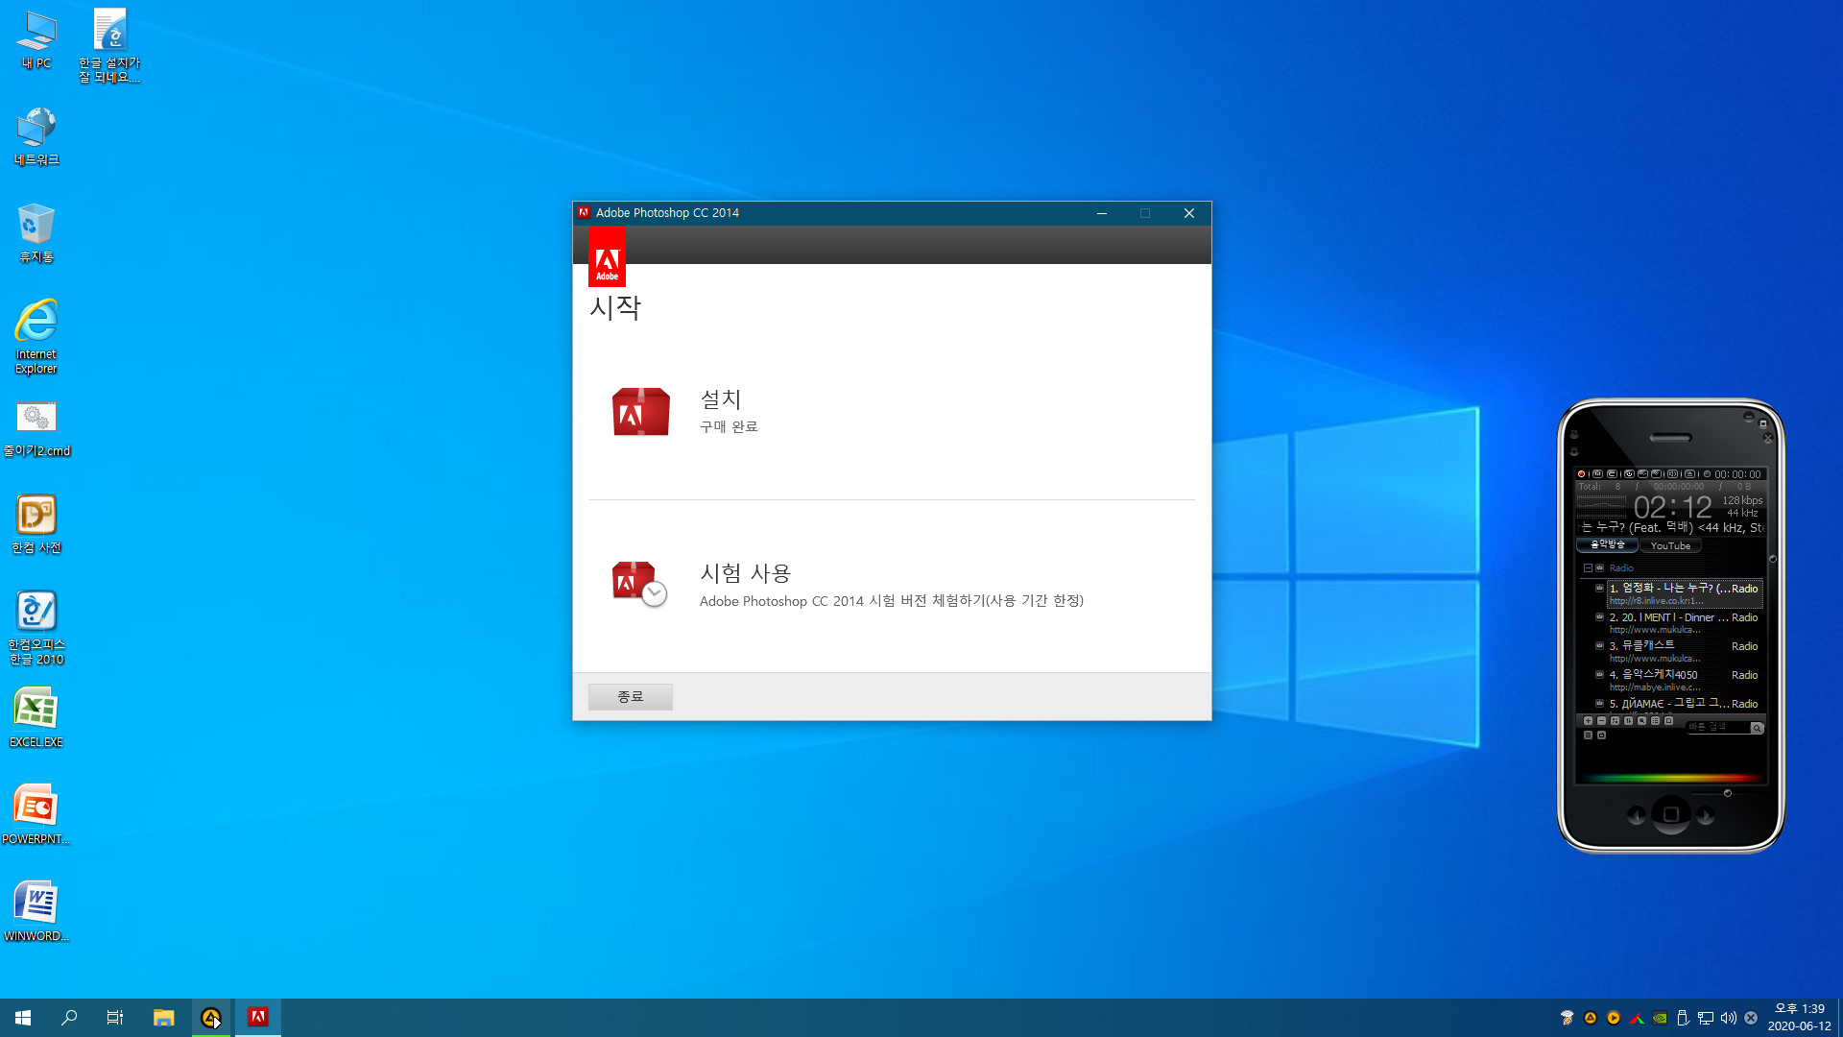Click the NVIDIA tray icon

[x=1660, y=1018]
